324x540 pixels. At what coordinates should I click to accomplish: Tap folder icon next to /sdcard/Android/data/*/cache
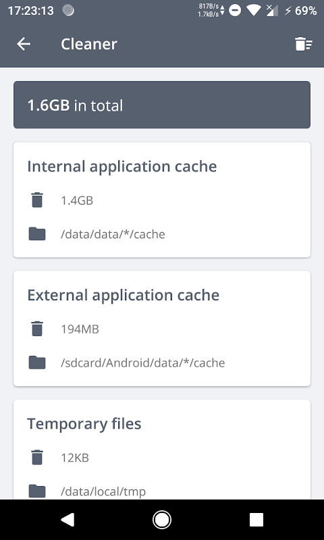click(37, 362)
